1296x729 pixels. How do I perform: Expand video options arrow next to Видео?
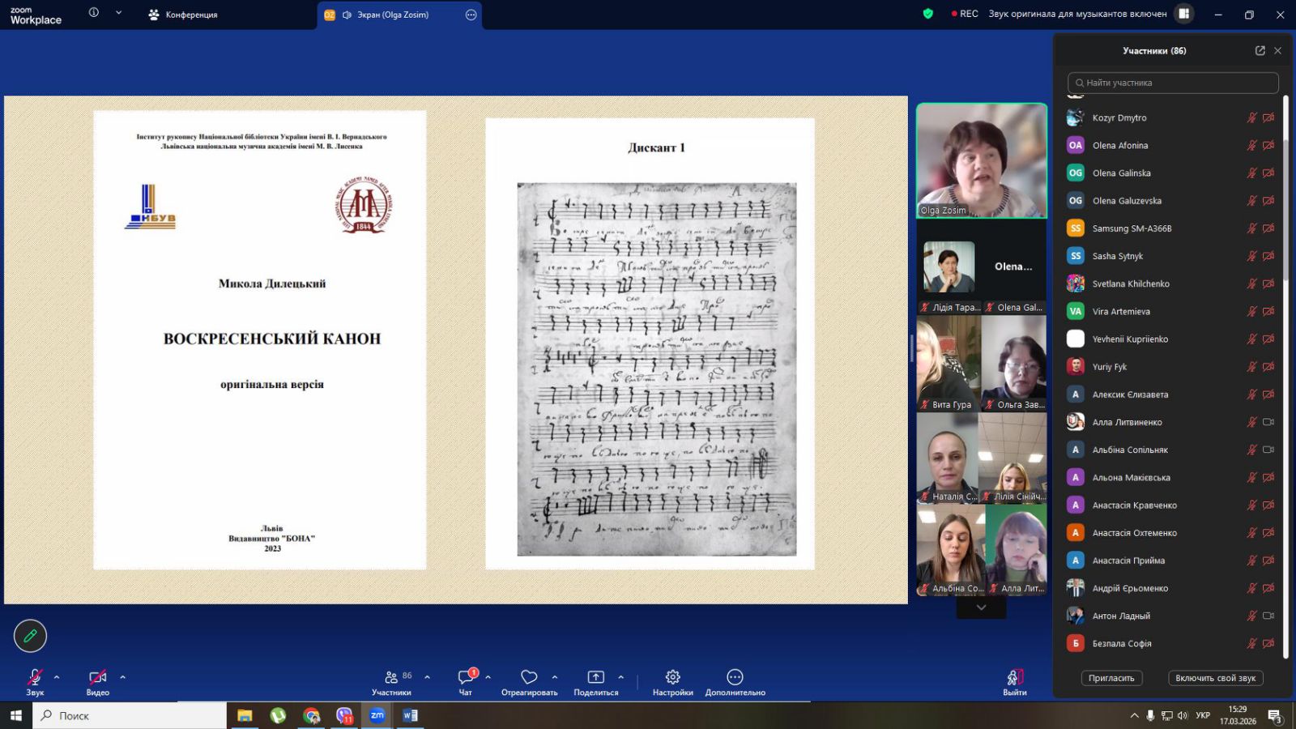pyautogui.click(x=123, y=677)
